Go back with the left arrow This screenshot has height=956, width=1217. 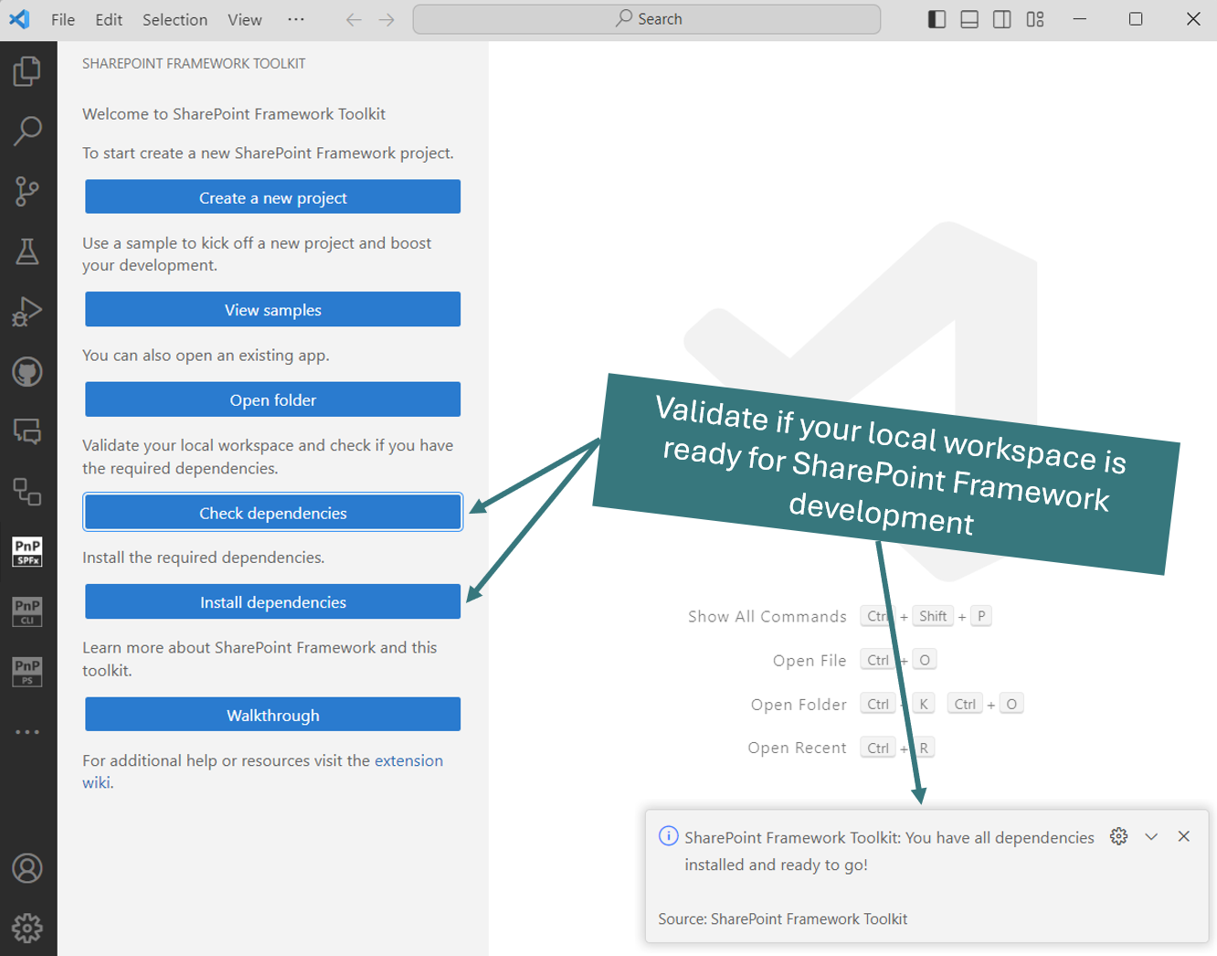(354, 19)
